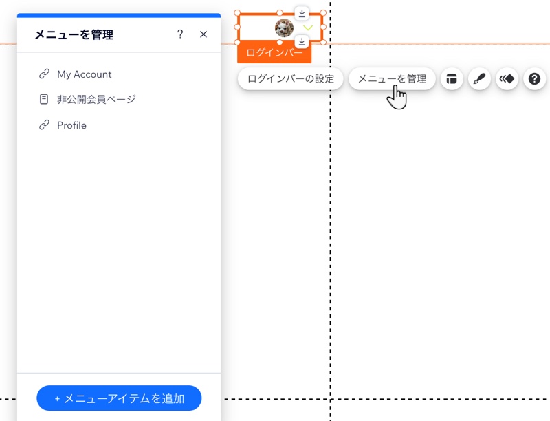
Task: Open the Layouts icon on the toolbar
Action: (x=452, y=79)
